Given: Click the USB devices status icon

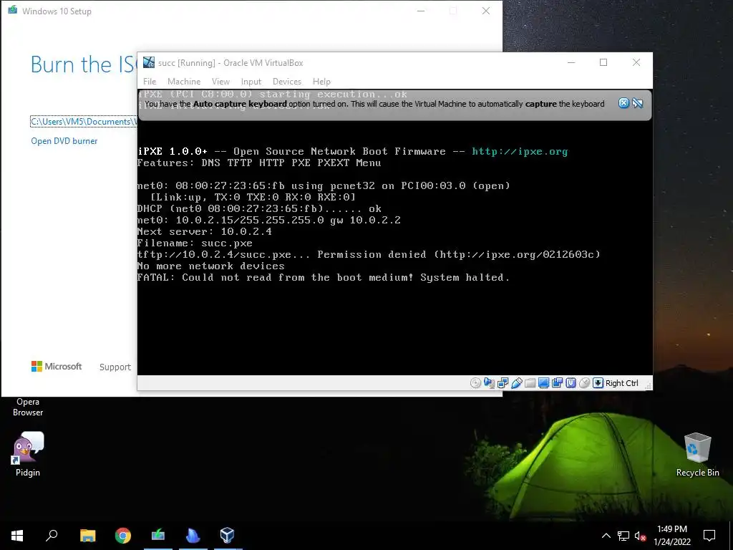Looking at the screenshot, I should 517,383.
